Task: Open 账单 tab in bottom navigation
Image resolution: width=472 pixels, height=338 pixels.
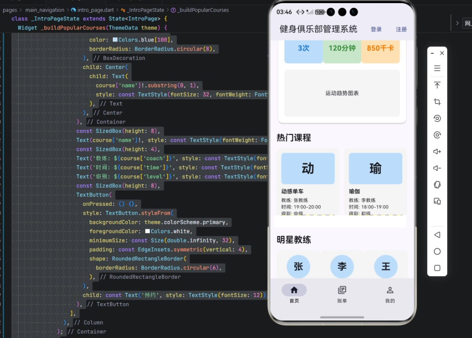Action: (x=342, y=294)
